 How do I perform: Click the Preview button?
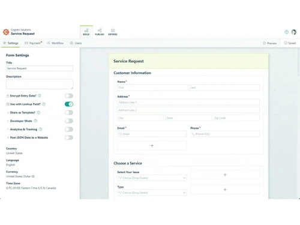point(270,43)
